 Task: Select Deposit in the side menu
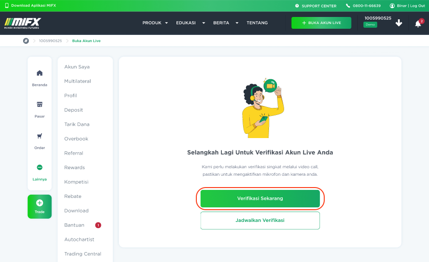[74, 110]
